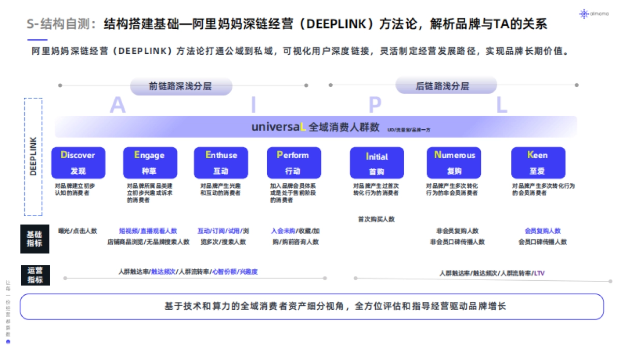Click the Enthuse 互动 blue box
The width and height of the screenshot is (621, 349).
click(221, 162)
